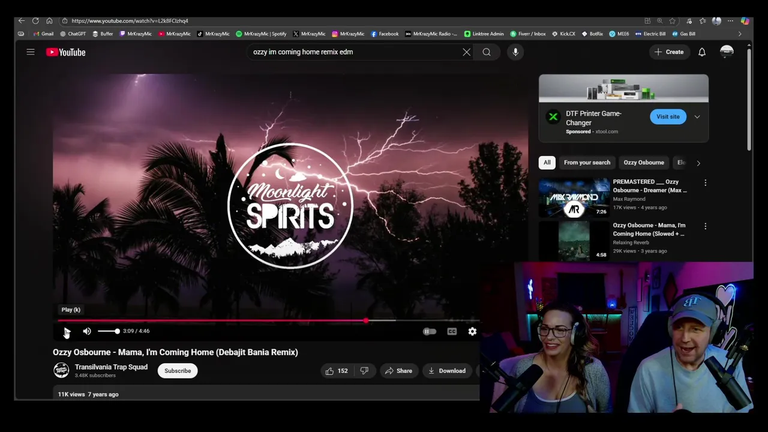Screen dimensions: 768x432
Task: Open the Transilvania Trap Squad channel name
Action: [x=111, y=367]
